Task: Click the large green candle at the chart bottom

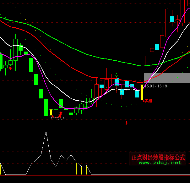Action: point(46,107)
